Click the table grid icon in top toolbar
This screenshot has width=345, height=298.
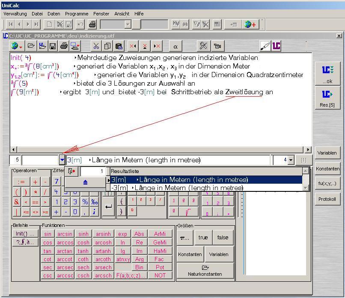(x=217, y=24)
